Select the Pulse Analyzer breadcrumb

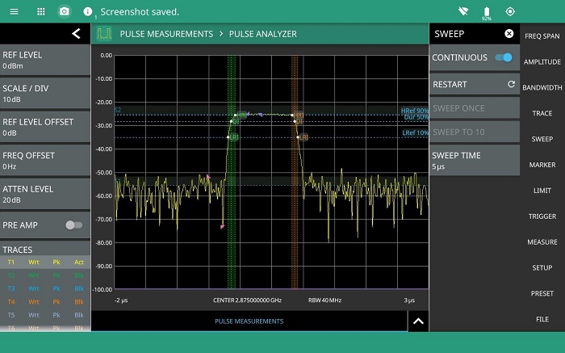pyautogui.click(x=262, y=34)
